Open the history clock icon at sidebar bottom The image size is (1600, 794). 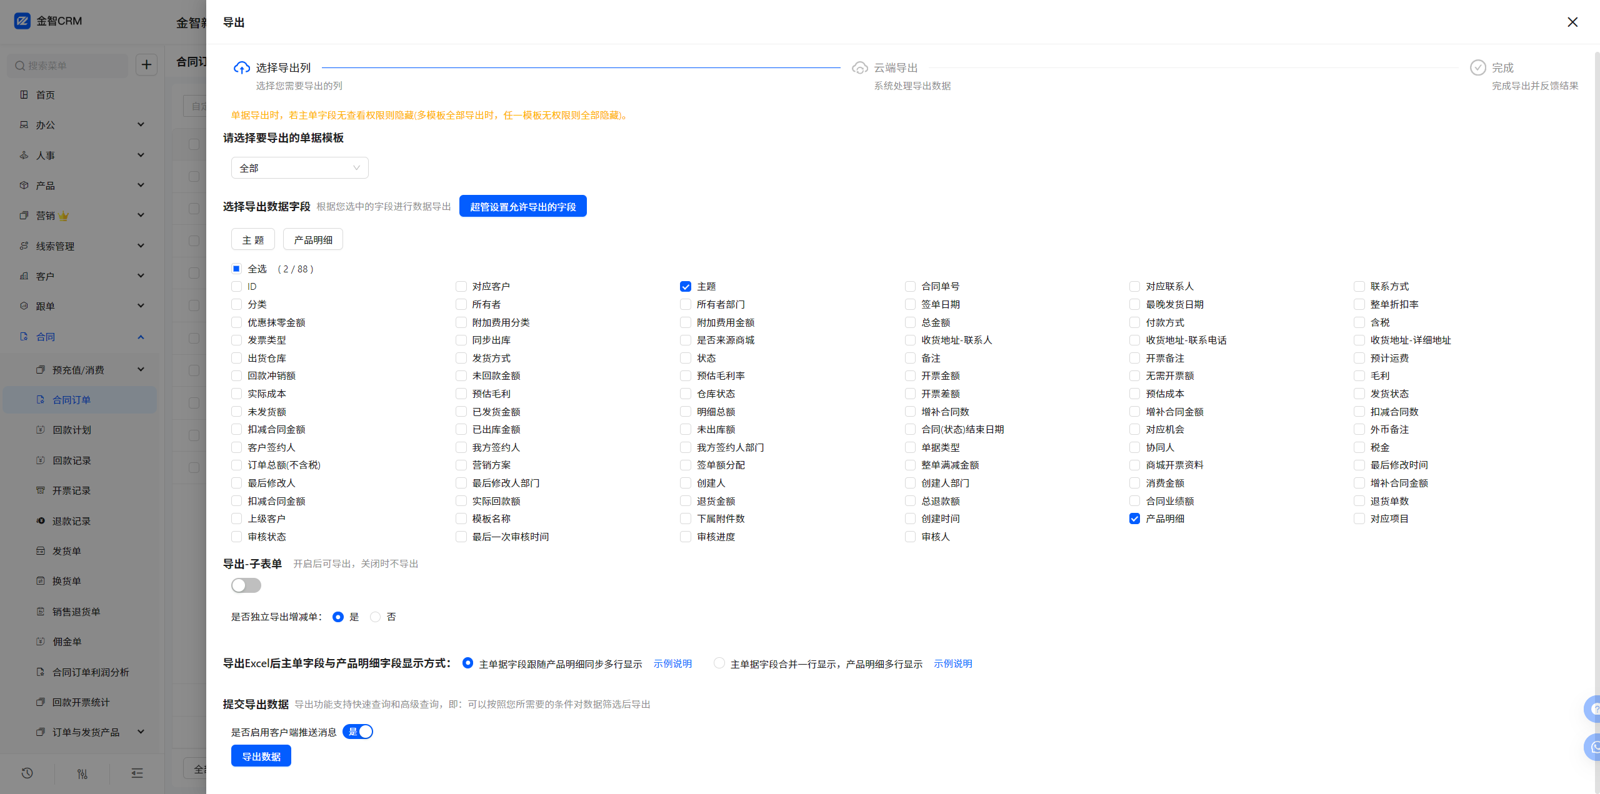[27, 773]
